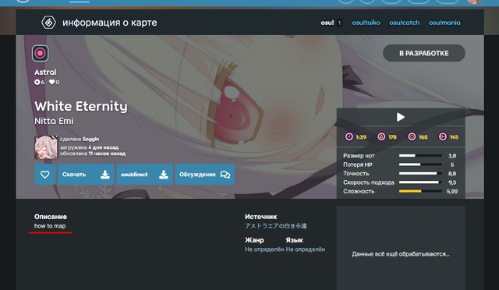Click the загружена 4 дня назад text
Viewport: 499px width, 290px height.
click(89, 147)
